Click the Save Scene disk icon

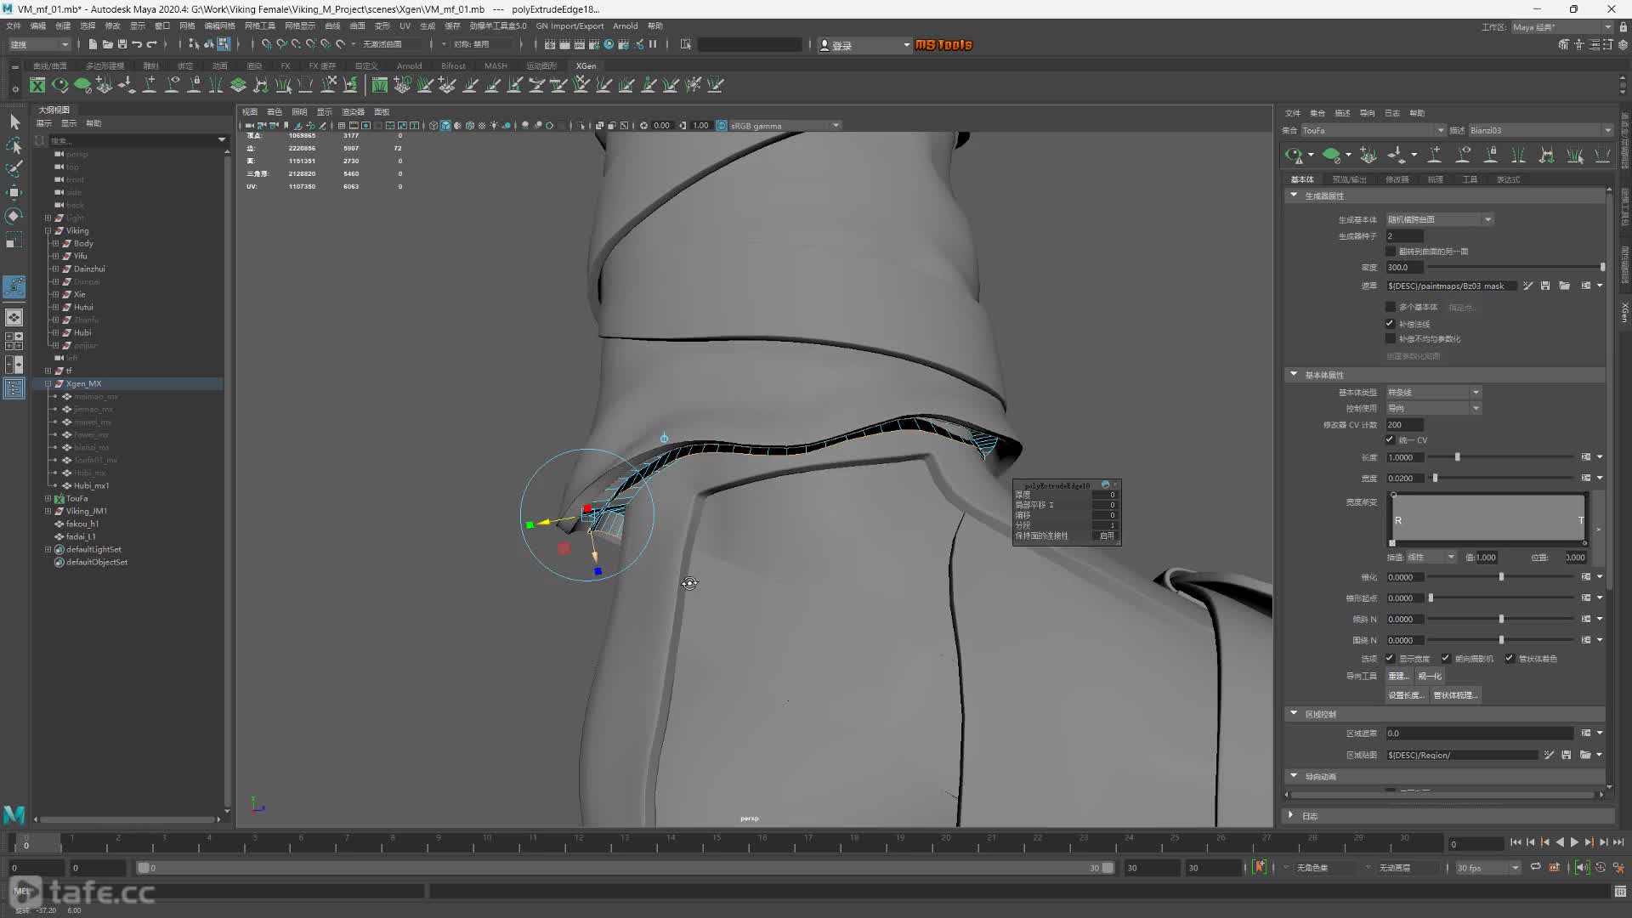coord(122,44)
